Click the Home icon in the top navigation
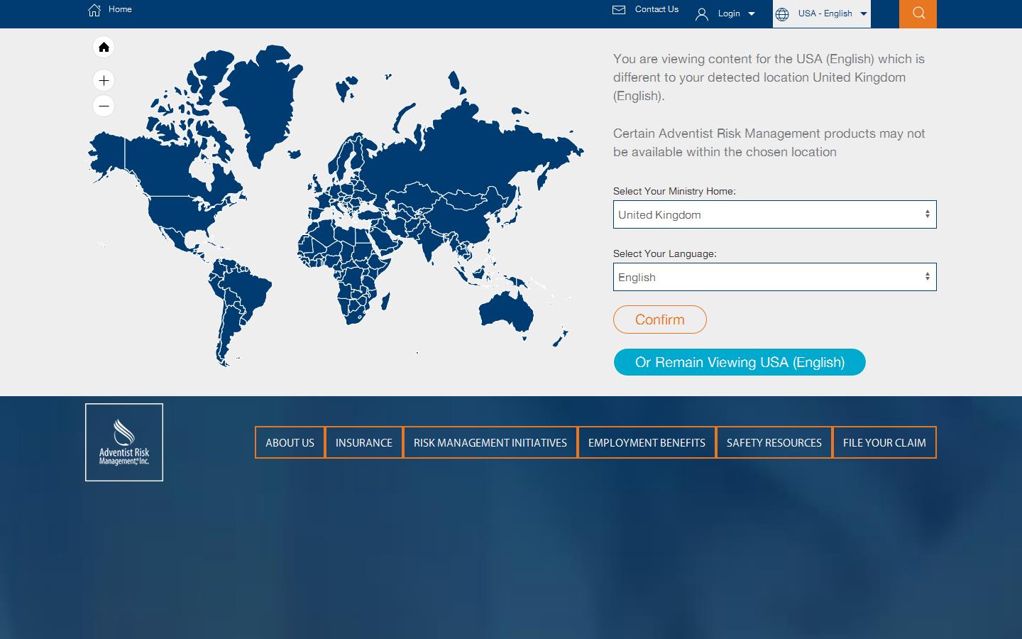Screen dimensions: 1022x639 tap(94, 10)
